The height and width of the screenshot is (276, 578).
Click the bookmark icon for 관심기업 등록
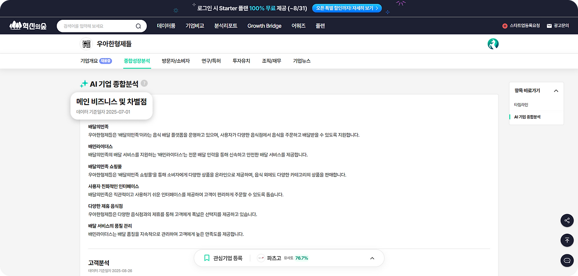pyautogui.click(x=207, y=258)
